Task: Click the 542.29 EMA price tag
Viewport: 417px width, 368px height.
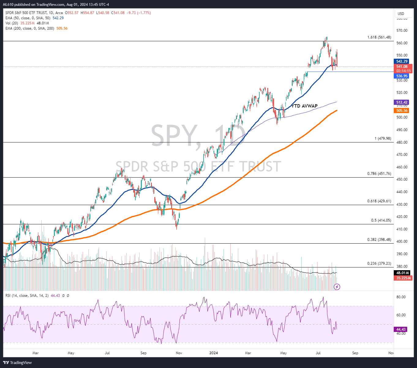Action: coord(401,61)
